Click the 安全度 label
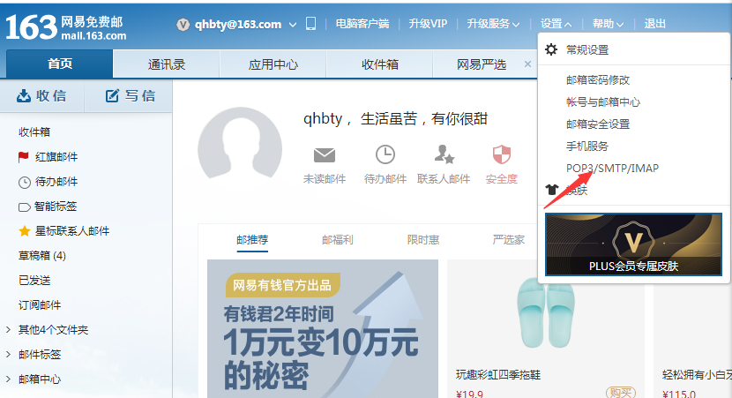Screen dimensions: 732x398 coord(502,179)
